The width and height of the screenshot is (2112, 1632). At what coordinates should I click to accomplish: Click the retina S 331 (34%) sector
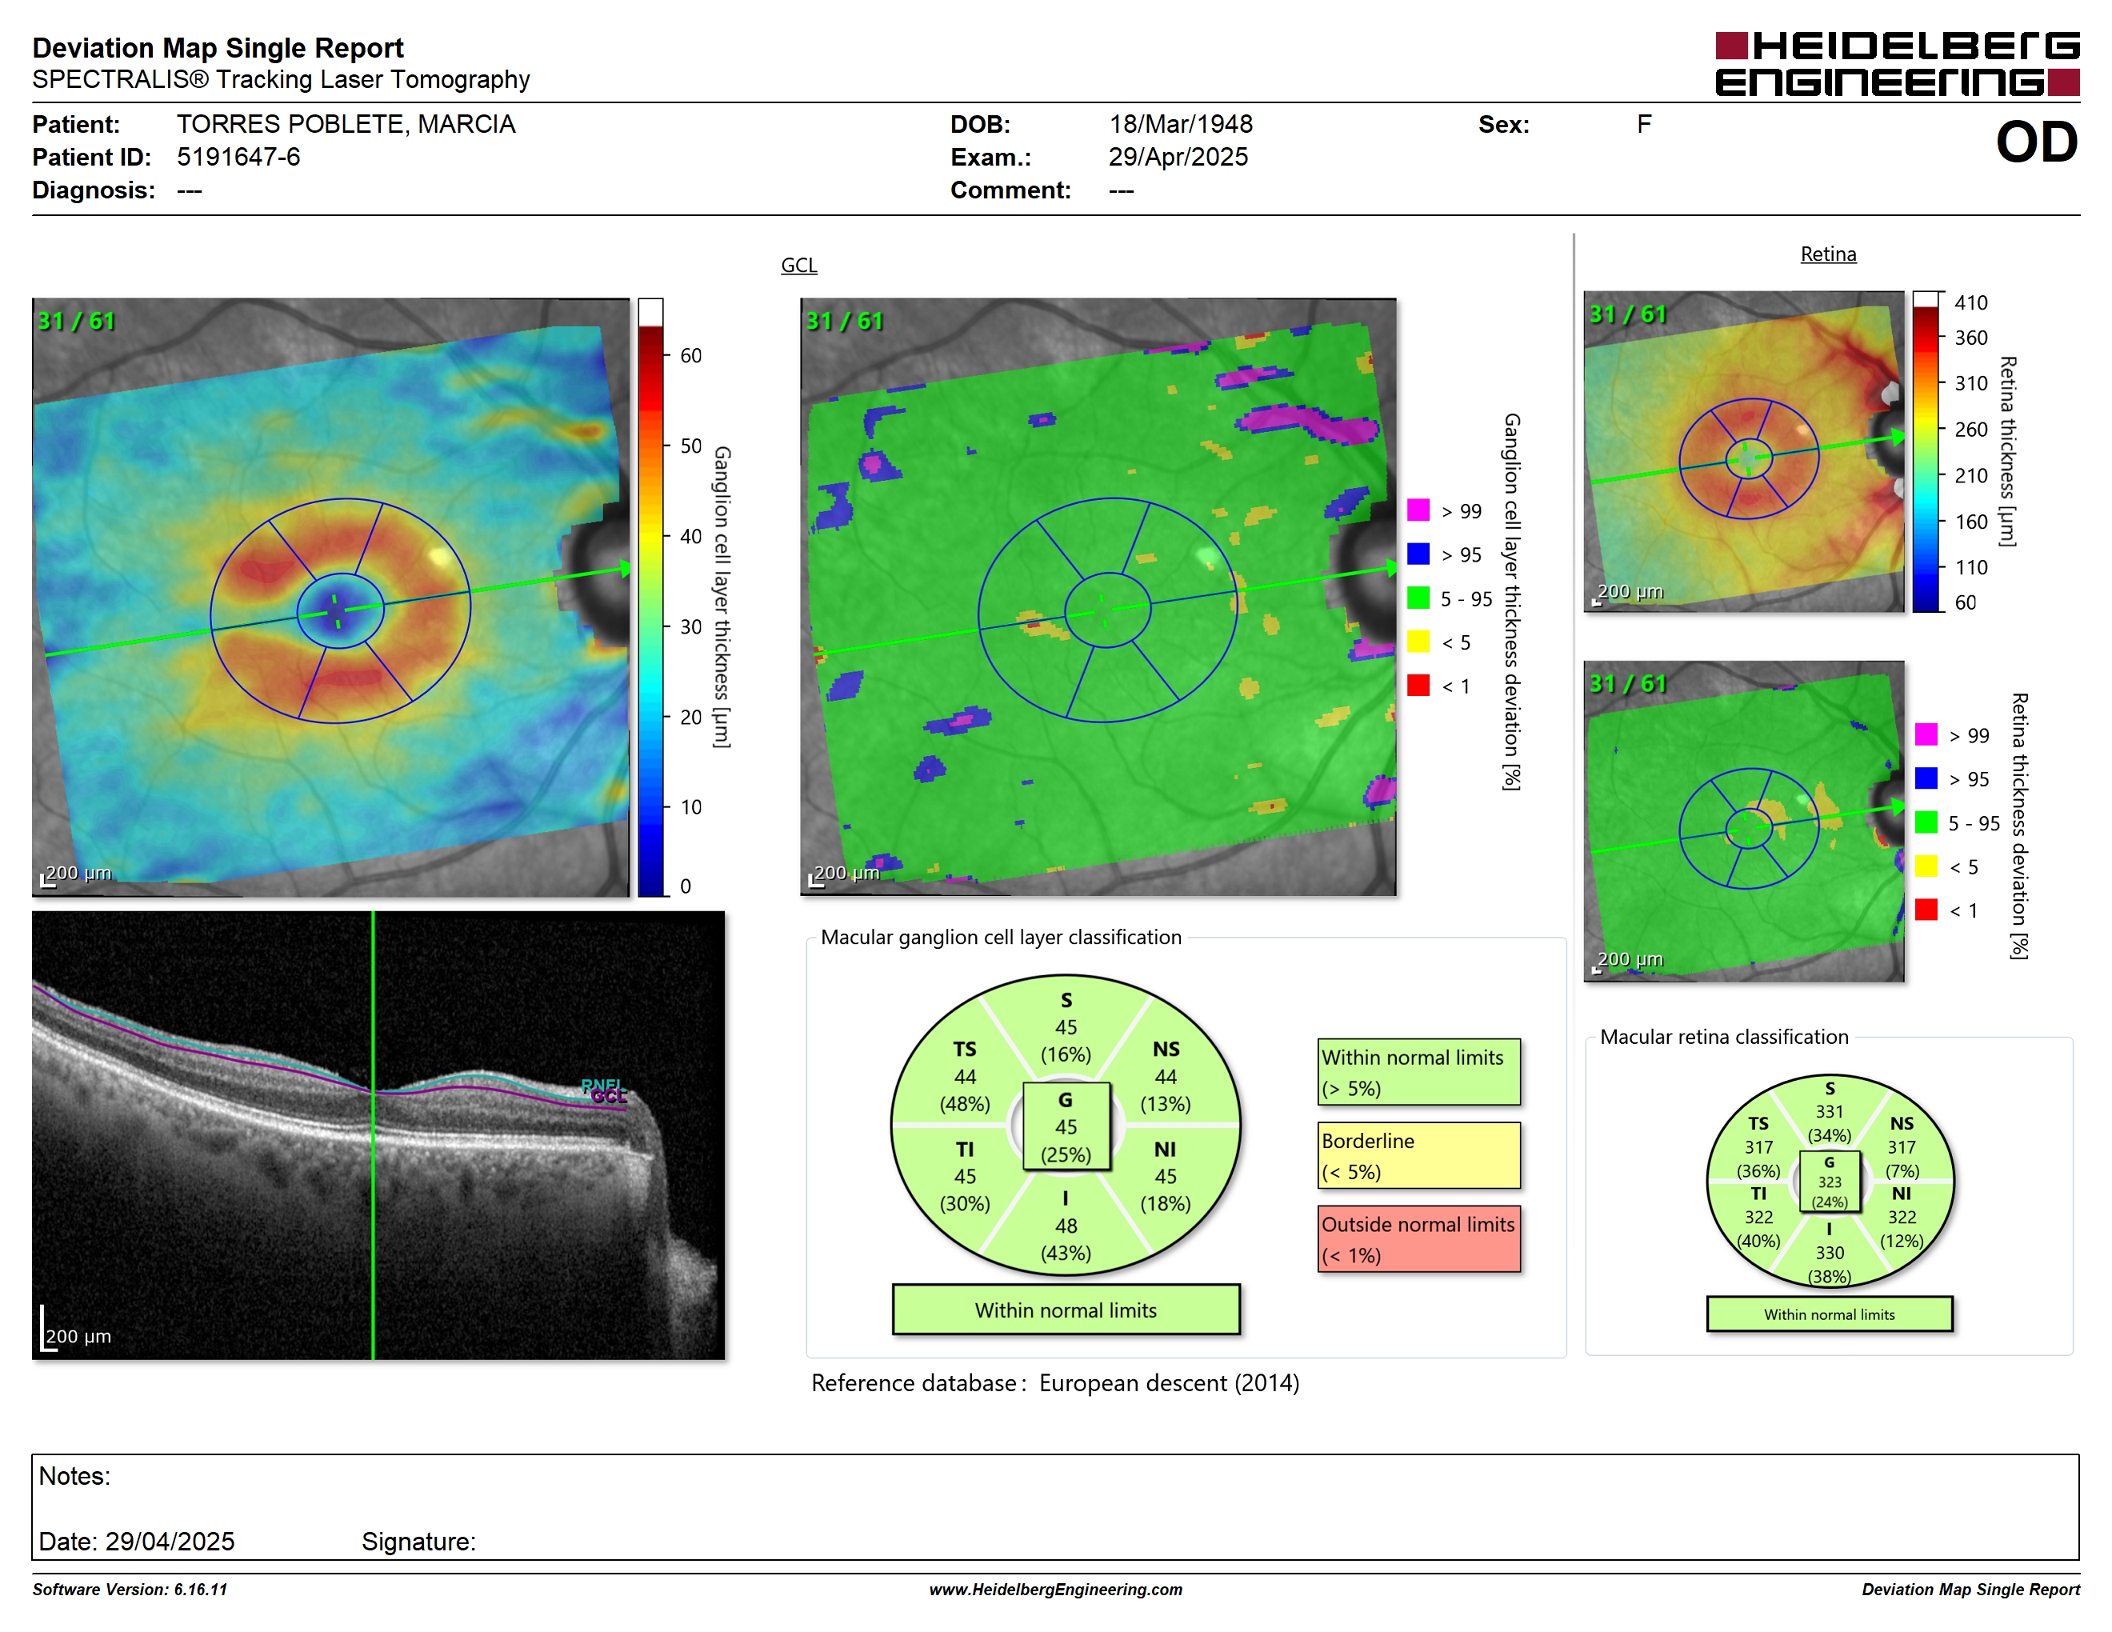click(x=1829, y=1112)
